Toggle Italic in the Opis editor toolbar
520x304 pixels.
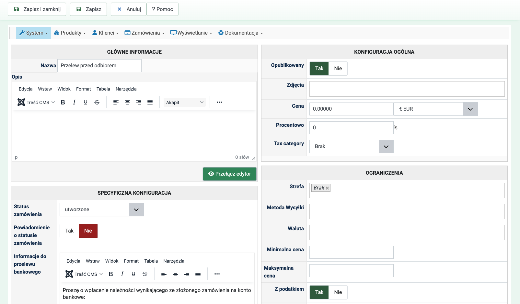point(74,102)
